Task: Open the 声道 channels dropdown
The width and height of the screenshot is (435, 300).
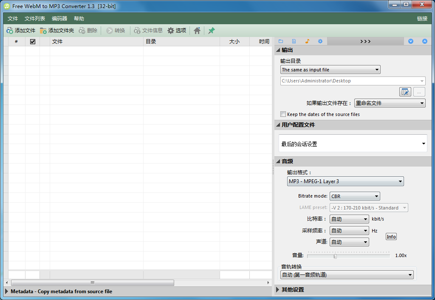Action: [349, 242]
